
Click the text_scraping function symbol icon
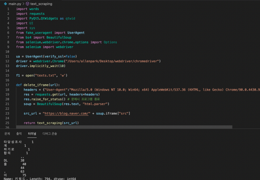pyautogui.click(x=28, y=4)
